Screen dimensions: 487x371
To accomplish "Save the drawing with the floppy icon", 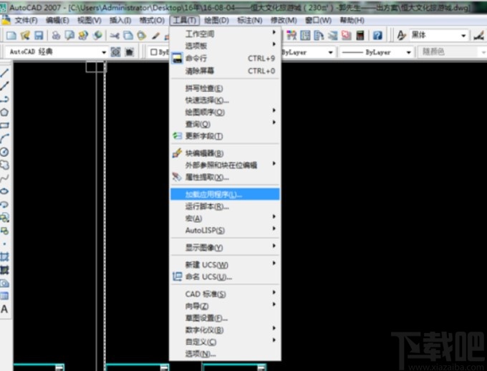I will [39, 35].
